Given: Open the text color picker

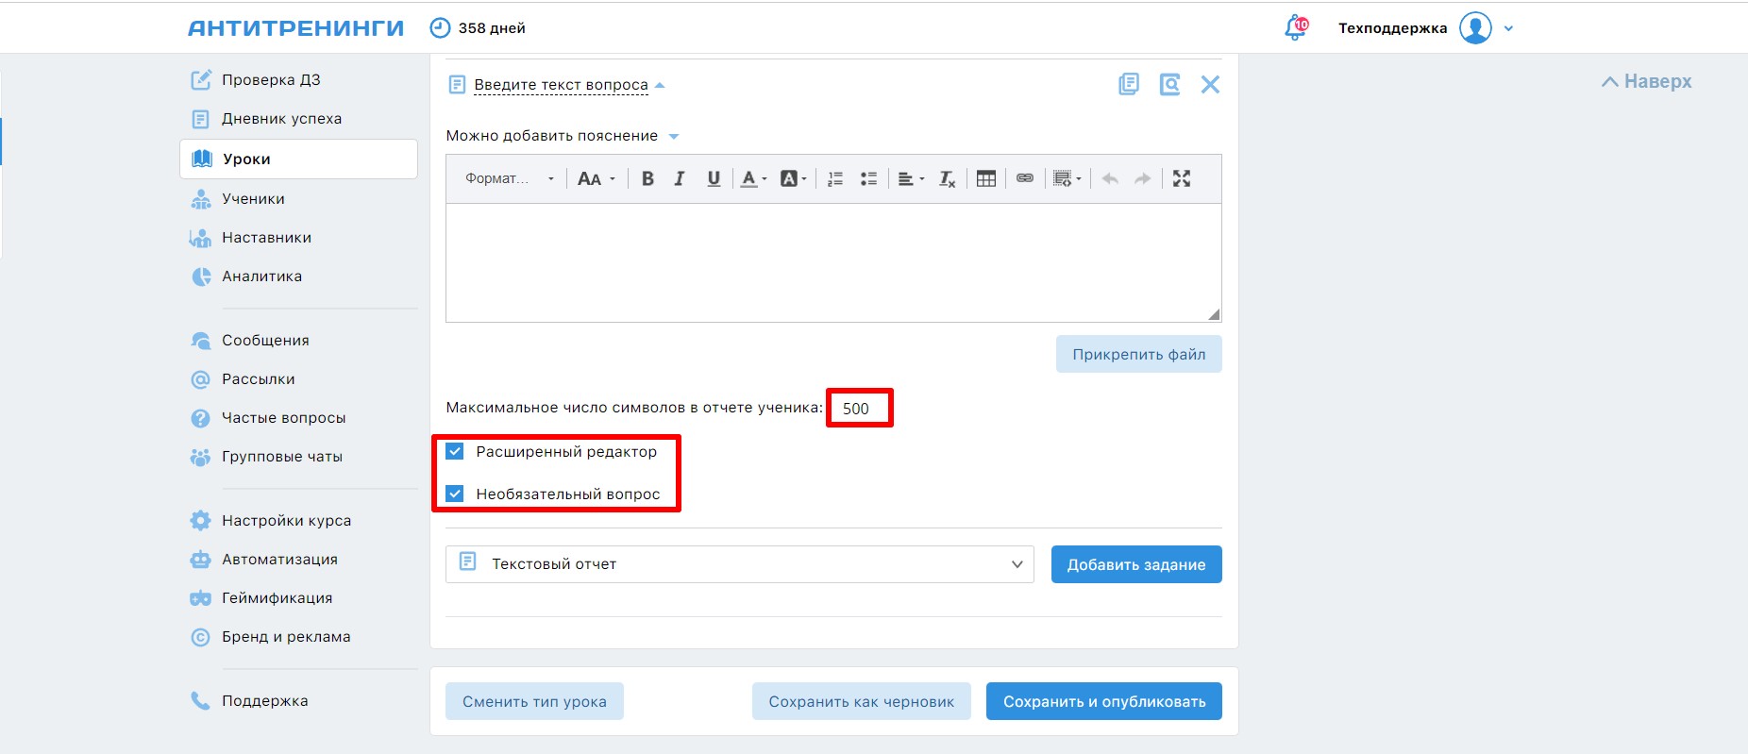Looking at the screenshot, I should point(753,178).
